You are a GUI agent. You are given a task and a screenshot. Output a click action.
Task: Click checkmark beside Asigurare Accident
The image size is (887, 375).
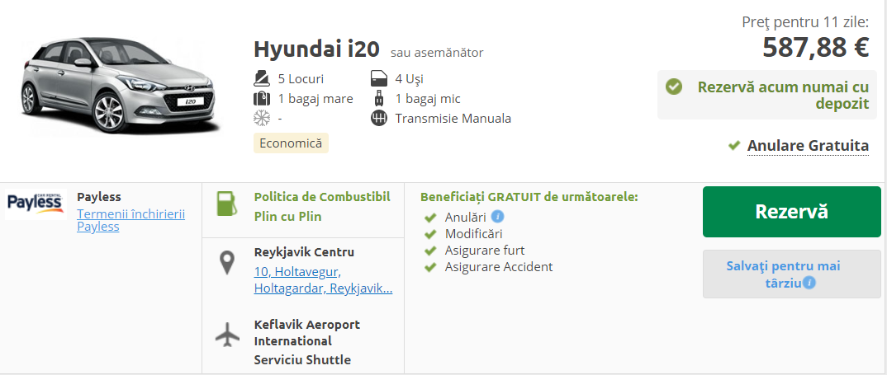point(430,267)
